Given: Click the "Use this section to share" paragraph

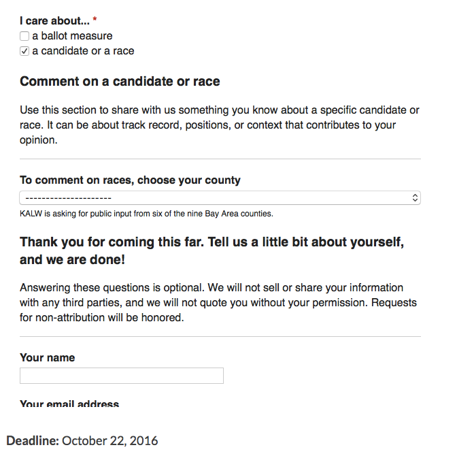Looking at the screenshot, I should pos(219,125).
